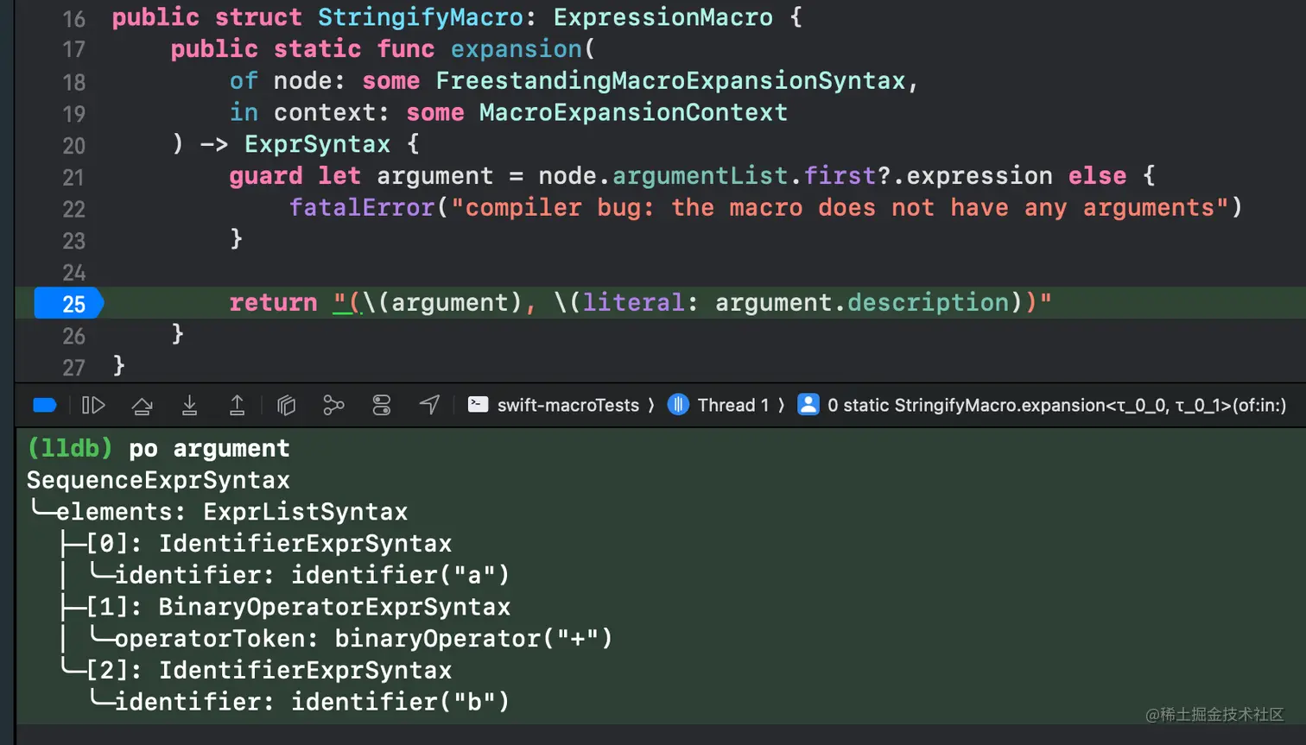Click the "compiler bug" string literal

click(x=840, y=208)
